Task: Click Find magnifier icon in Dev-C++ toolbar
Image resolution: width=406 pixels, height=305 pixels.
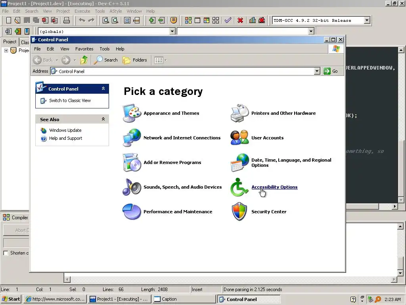Action: (105, 20)
